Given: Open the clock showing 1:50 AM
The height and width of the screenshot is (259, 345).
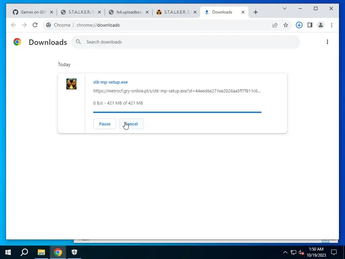Looking at the screenshot, I should pyautogui.click(x=316, y=252).
